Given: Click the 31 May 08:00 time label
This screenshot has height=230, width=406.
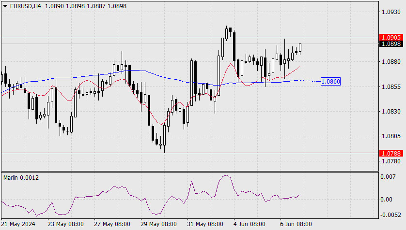Looking at the screenshot, I should pos(205,224).
